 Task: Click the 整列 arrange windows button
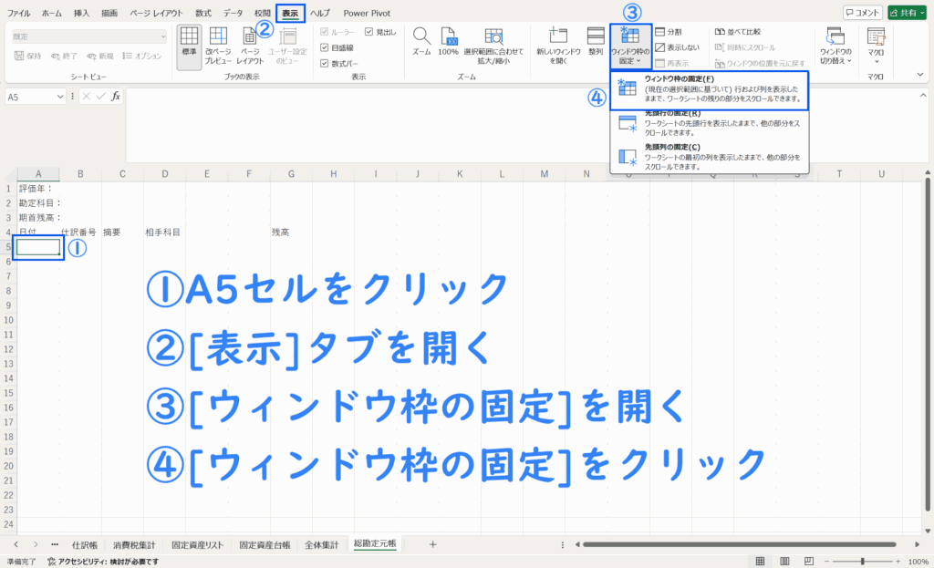(x=596, y=42)
